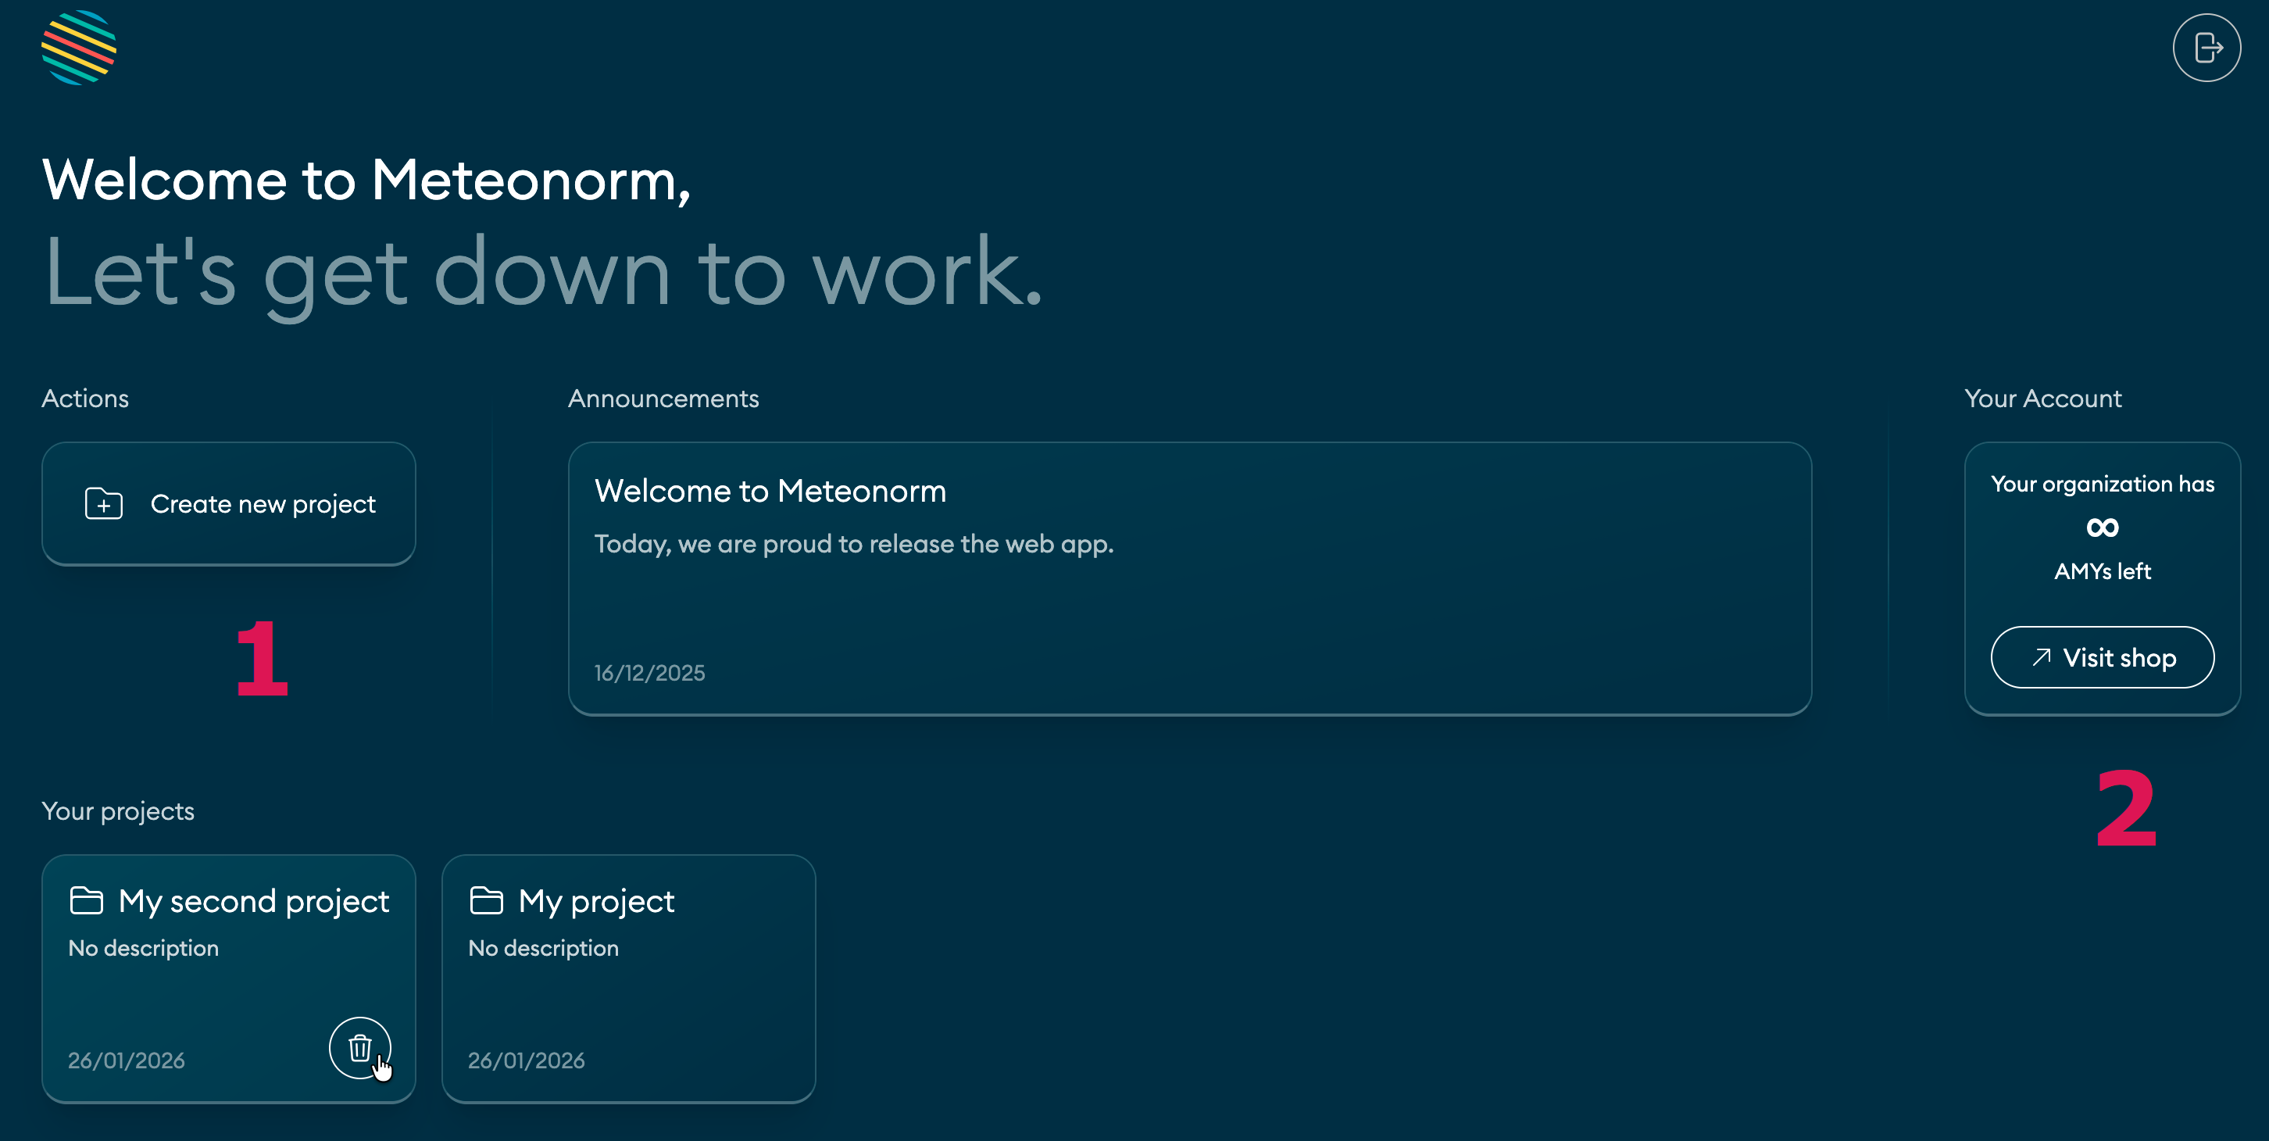Click No description under My project
This screenshot has width=2269, height=1141.
point(544,948)
